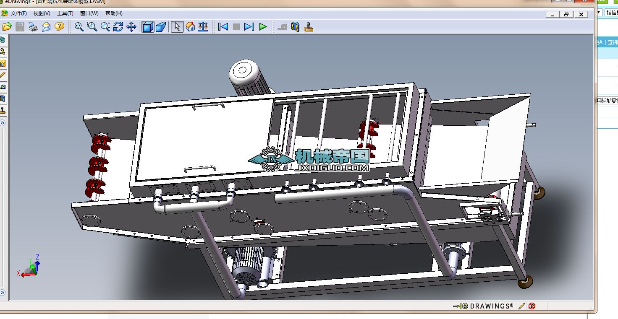Screen dimensions: 618x319
Task: Step to the next animation view
Action: pyautogui.click(x=249, y=27)
